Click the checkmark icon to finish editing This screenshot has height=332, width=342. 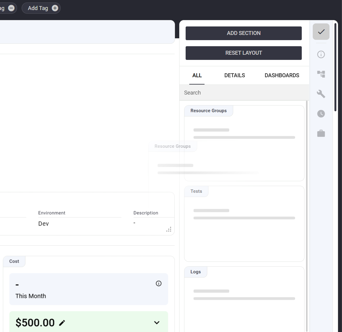[321, 32]
